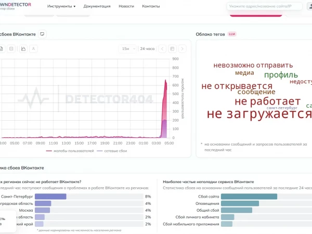The image size is (312, 234).
Task: Select the 24 часа time range
Action: [x=147, y=49]
